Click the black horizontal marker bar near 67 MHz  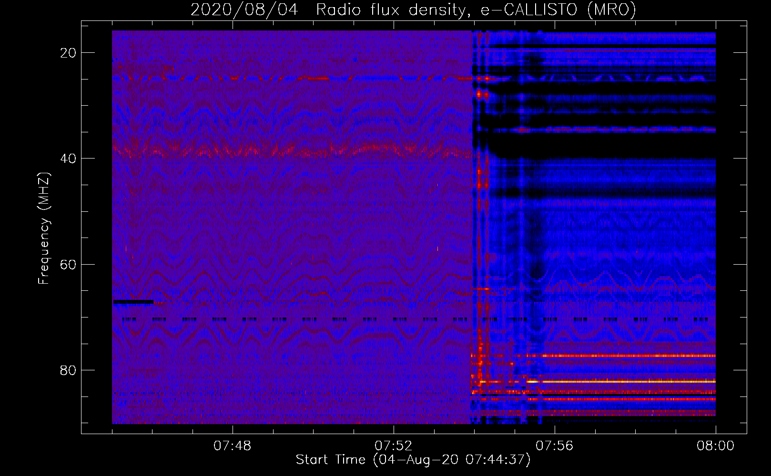(133, 301)
